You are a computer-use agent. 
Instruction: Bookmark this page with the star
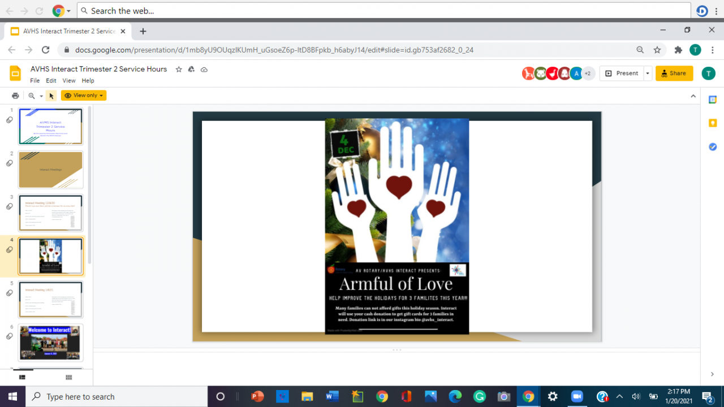(x=657, y=50)
